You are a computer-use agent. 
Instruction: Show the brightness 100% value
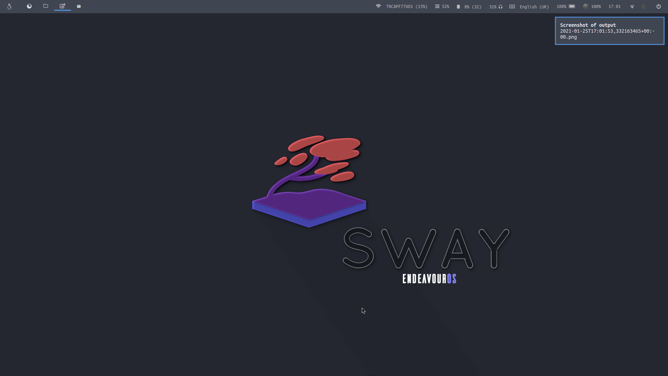click(x=596, y=7)
